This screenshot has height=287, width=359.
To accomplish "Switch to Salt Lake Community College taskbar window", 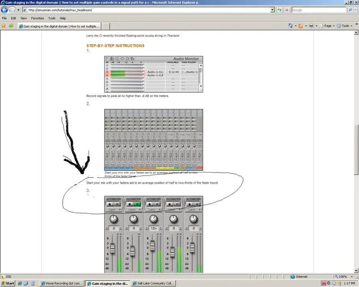I will coord(153,283).
